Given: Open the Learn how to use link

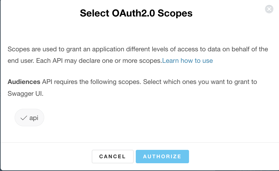Looking at the screenshot, I should pyautogui.click(x=187, y=61).
